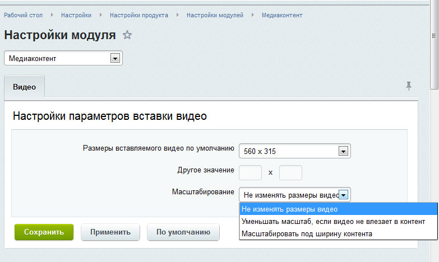The width and height of the screenshot is (439, 262).
Task: Select option 'Не изменять размеры видео'
Action: click(338, 209)
